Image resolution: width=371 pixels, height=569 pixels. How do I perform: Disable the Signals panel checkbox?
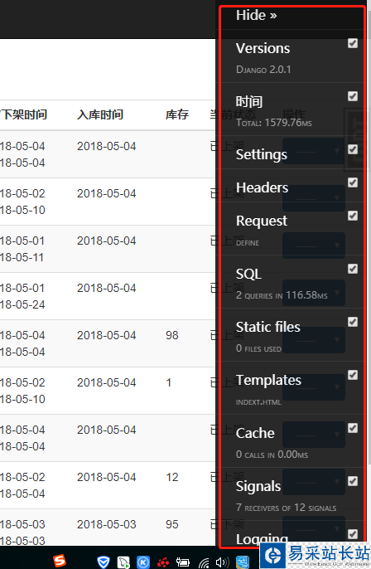[x=353, y=481]
